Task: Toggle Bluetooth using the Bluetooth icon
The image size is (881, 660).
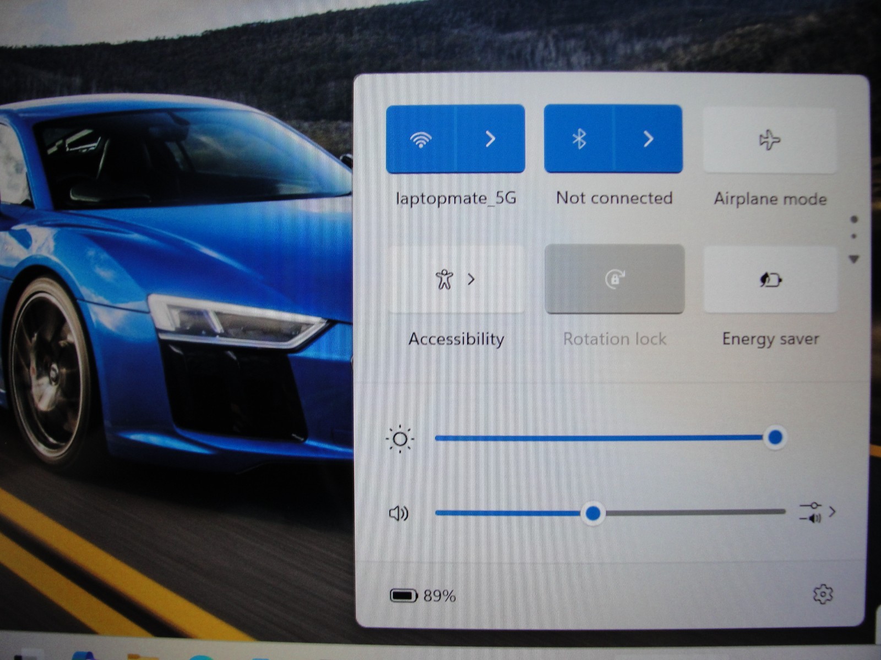Action: pos(579,139)
